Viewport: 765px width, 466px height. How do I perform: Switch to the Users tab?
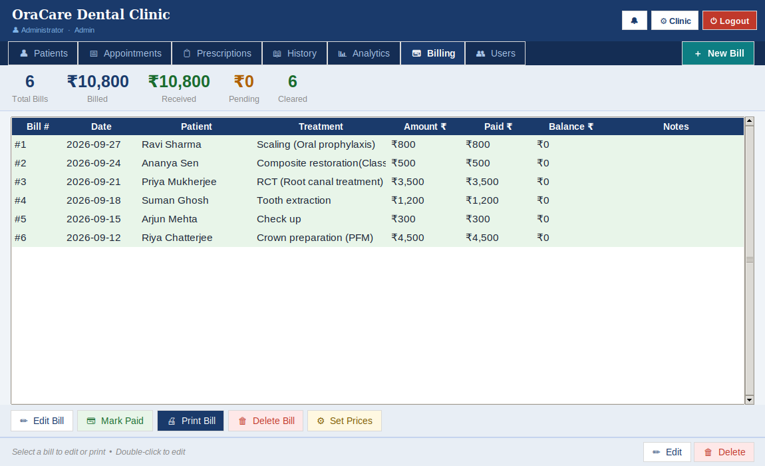tap(495, 53)
